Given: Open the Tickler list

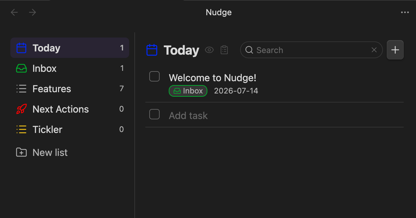Looking at the screenshot, I should point(70,129).
